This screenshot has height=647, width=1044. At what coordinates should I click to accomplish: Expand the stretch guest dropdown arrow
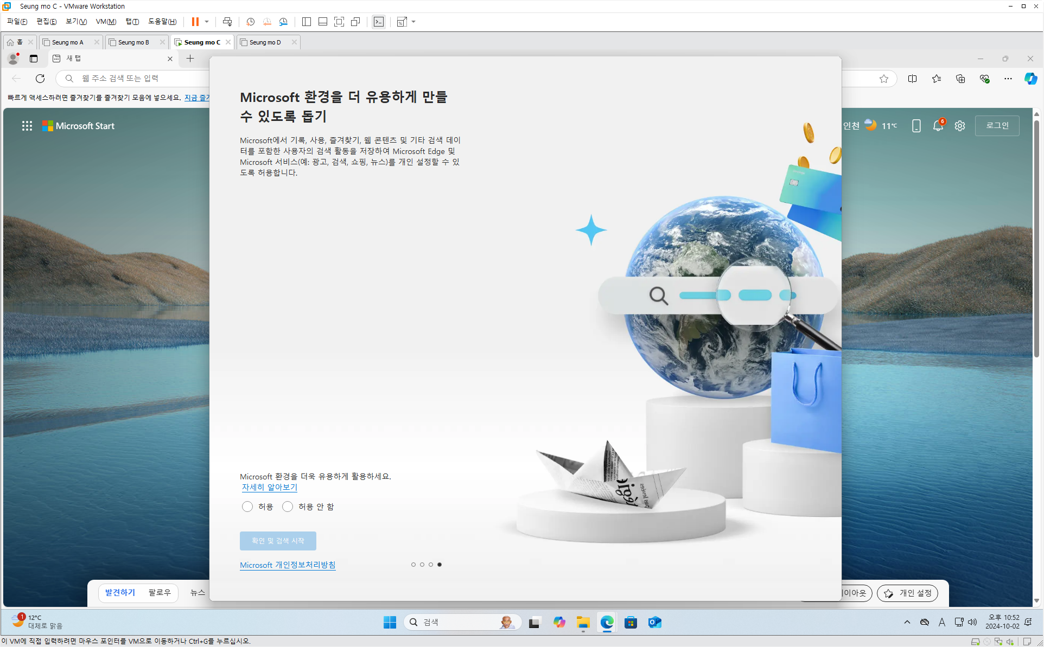click(x=413, y=22)
